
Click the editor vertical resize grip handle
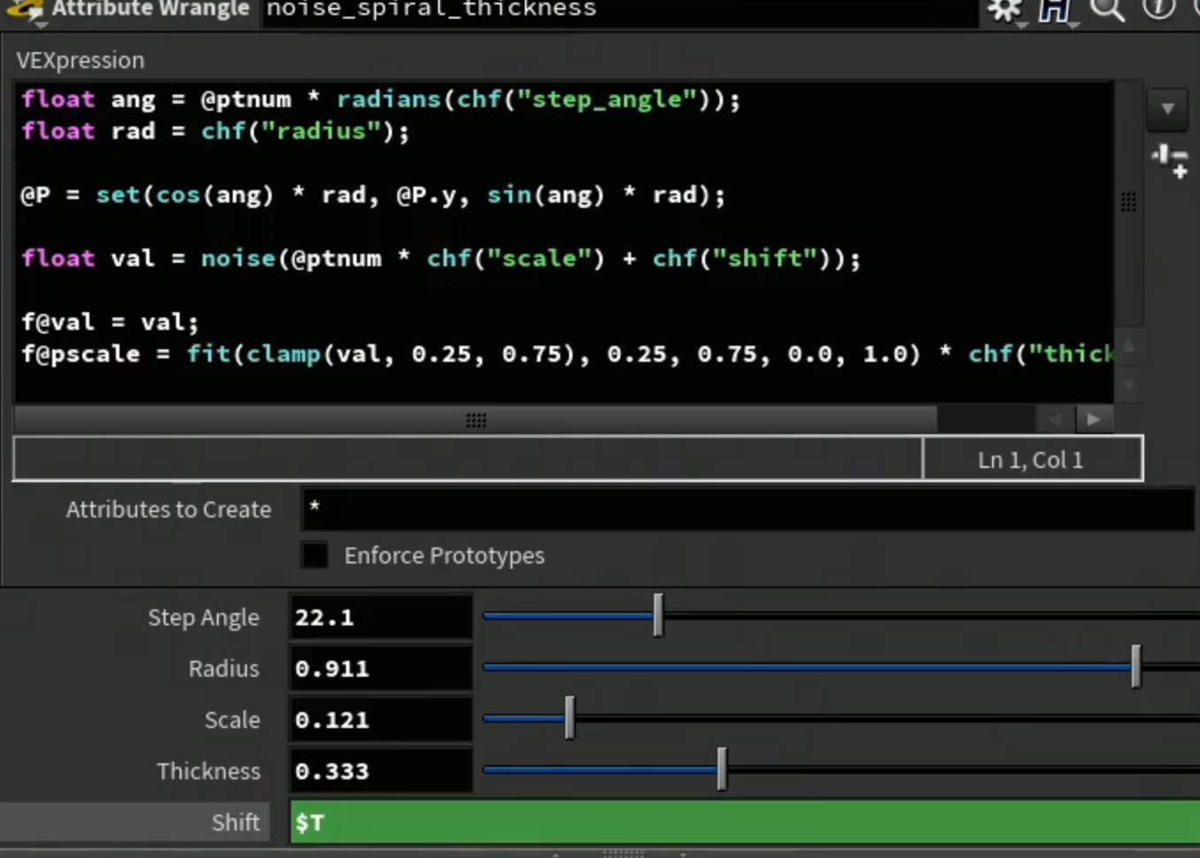[x=1128, y=202]
